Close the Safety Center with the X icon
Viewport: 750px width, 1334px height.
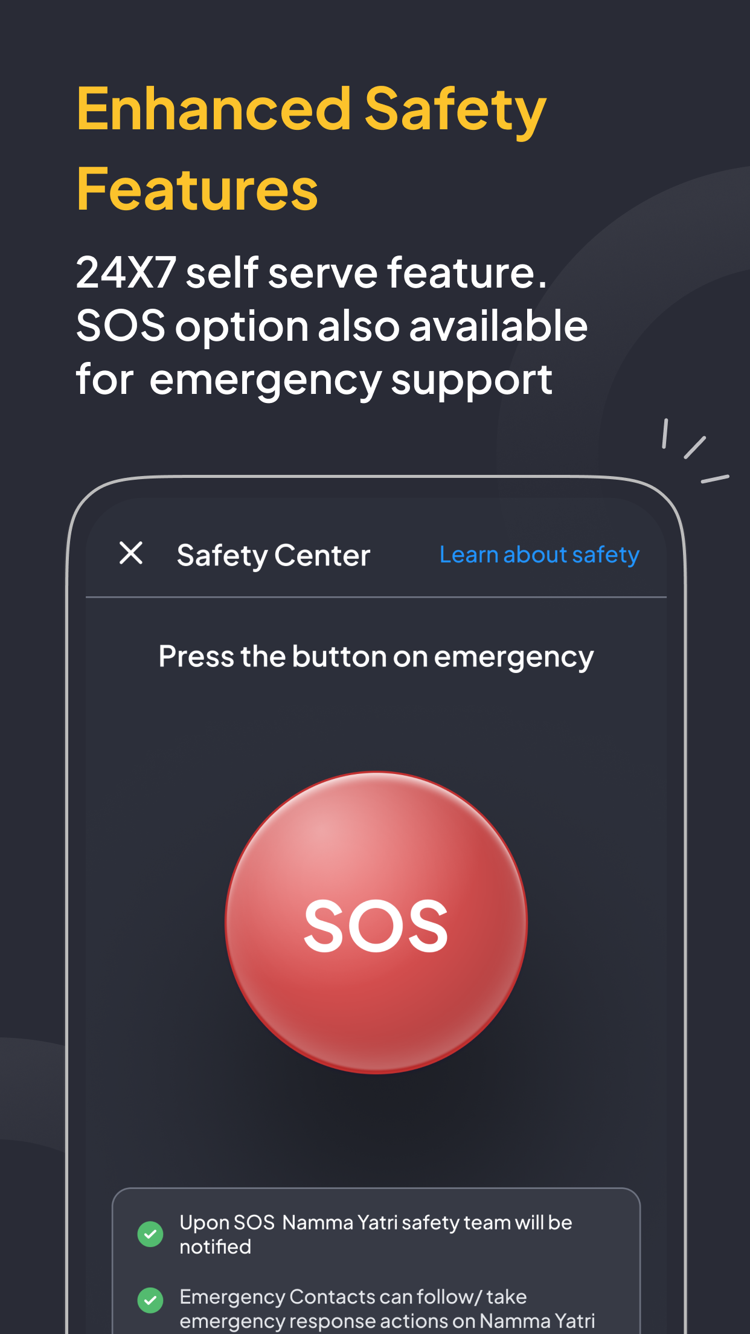tap(131, 553)
